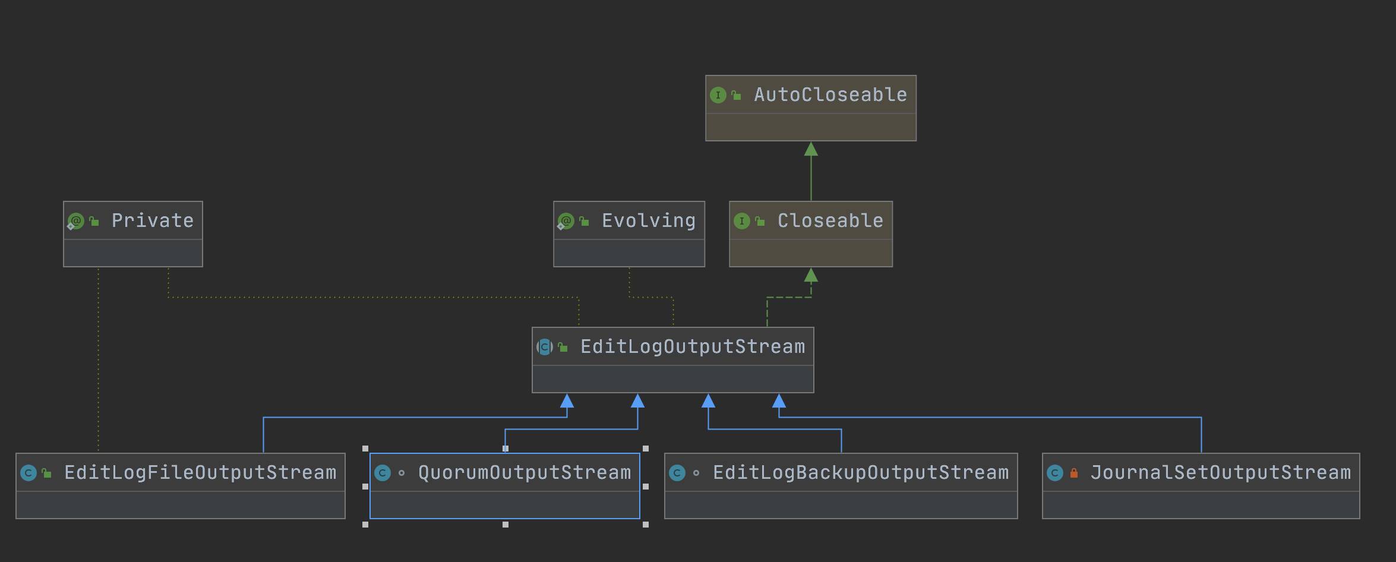This screenshot has height=562, width=1396.
Task: Click the visibility dot beside QuorumOutputStream name
Action: point(402,473)
